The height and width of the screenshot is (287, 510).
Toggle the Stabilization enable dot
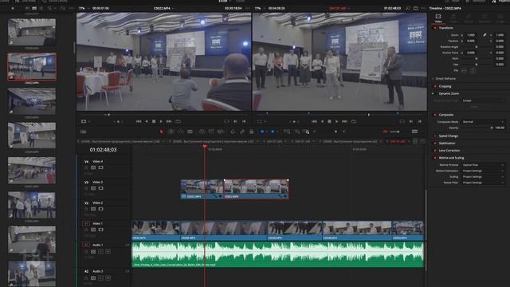click(435, 143)
